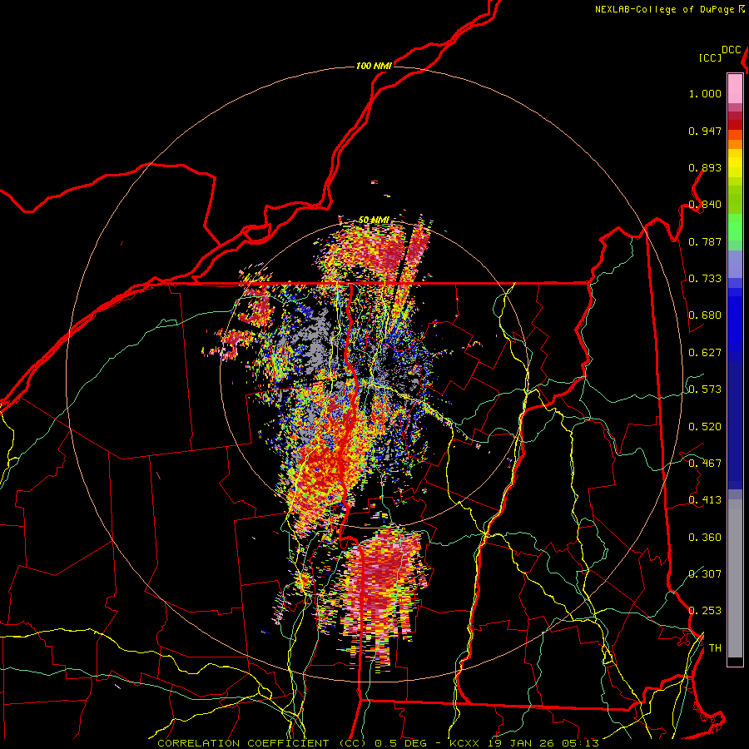749x749 pixels.
Task: Select the 0.733 color scale value
Action: 705,279
